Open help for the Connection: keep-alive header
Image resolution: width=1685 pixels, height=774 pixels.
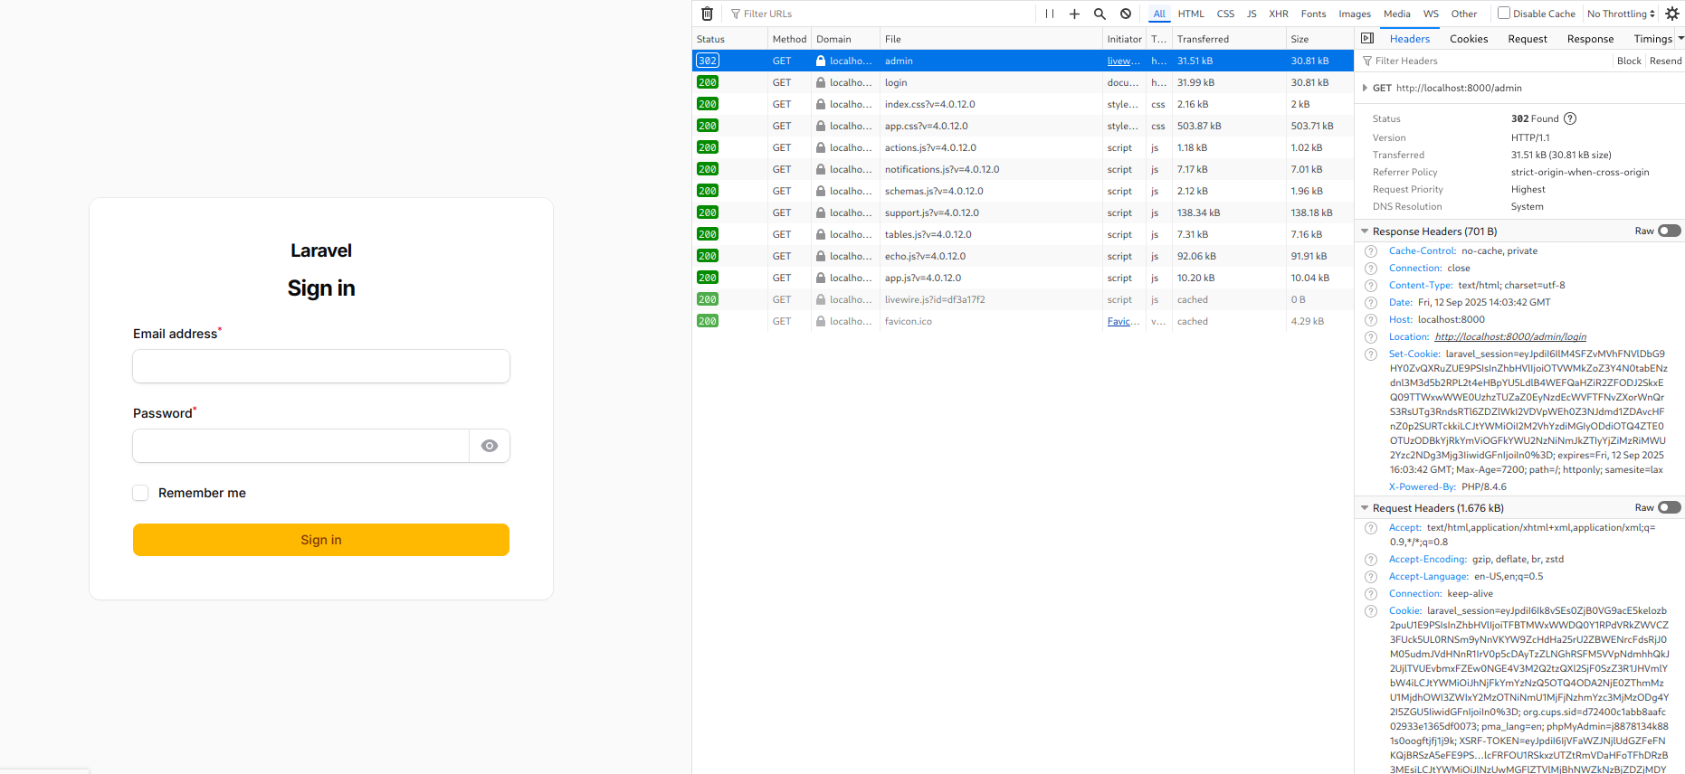pyautogui.click(x=1371, y=594)
